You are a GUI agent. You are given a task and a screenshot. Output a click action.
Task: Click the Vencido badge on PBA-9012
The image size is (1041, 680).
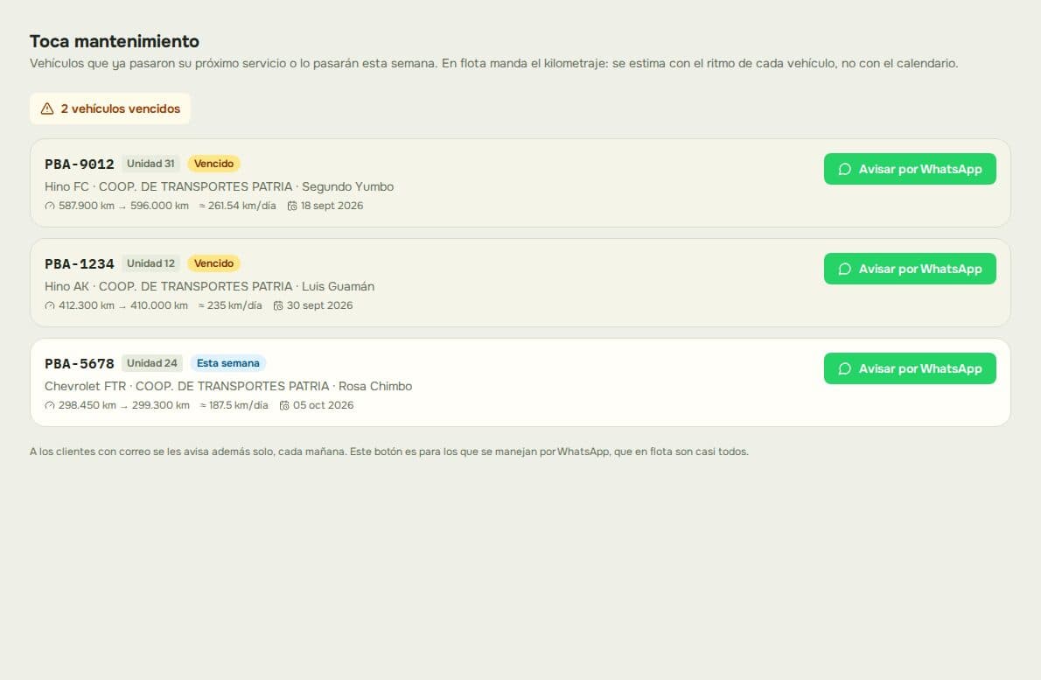213,164
